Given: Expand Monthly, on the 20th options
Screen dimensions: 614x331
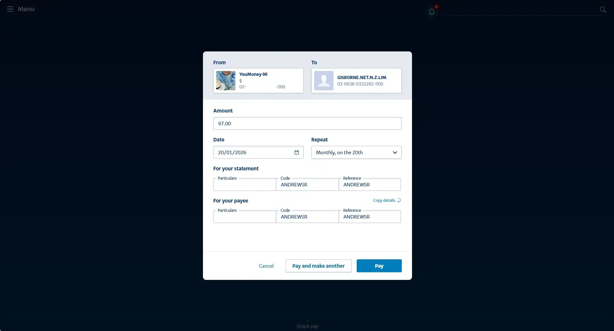Looking at the screenshot, I should 395,152.
